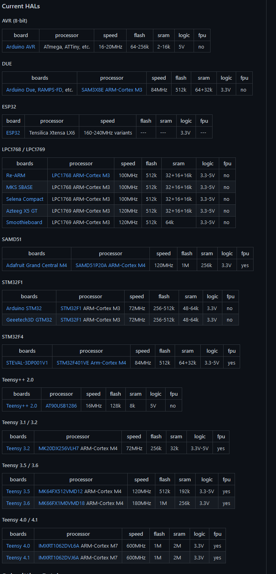Click the 'Teensy 4.0 / 4.1' section heading
The height and width of the screenshot is (574, 276).
tap(20, 520)
